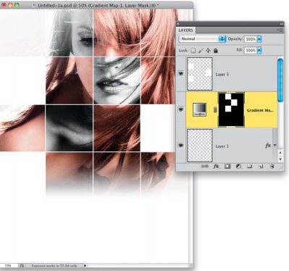Select Layer 1 thumbnail
The height and width of the screenshot is (271, 289).
[200, 146]
